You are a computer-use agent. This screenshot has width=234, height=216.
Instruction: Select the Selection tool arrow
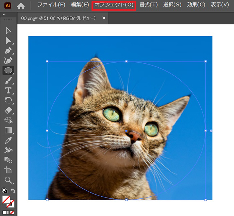8,31
